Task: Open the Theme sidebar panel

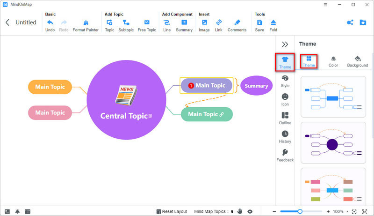Action: 285,62
